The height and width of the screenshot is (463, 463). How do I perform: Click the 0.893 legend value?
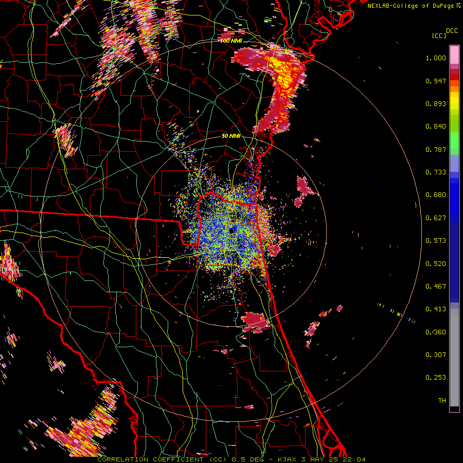point(436,103)
